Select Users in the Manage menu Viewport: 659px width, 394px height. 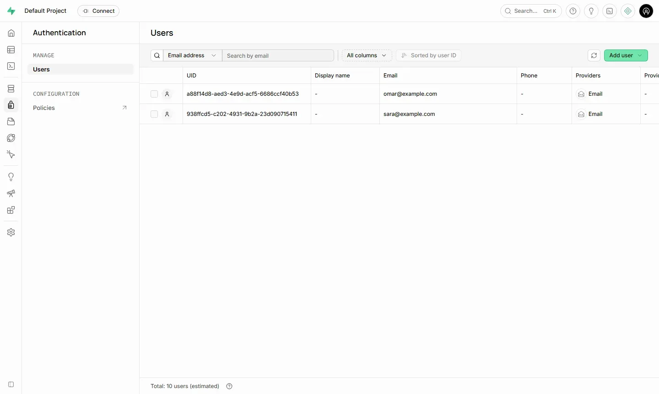[81, 69]
